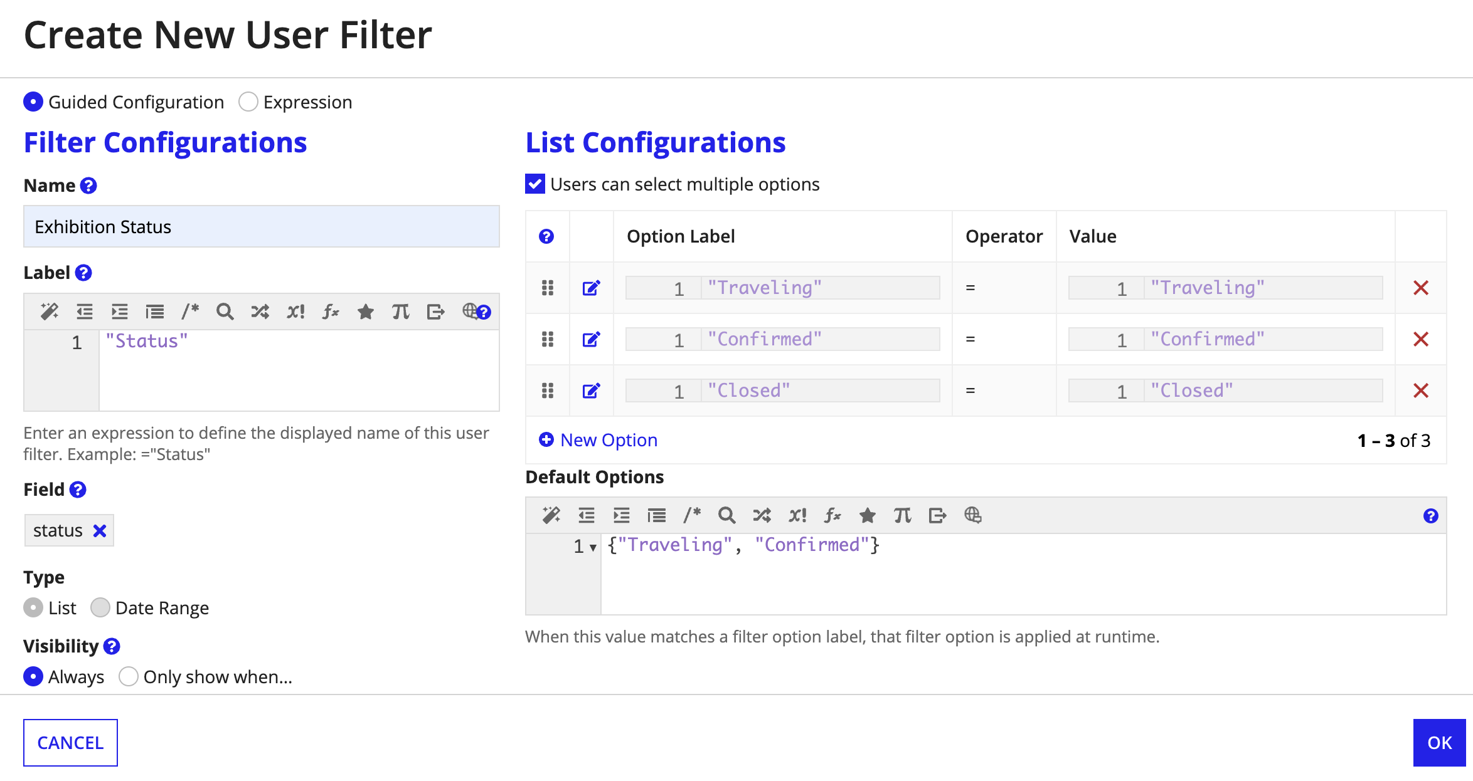This screenshot has height=781, width=1473.
Task: Open the globe translation icon in Default Options toolbar
Action: click(x=973, y=515)
